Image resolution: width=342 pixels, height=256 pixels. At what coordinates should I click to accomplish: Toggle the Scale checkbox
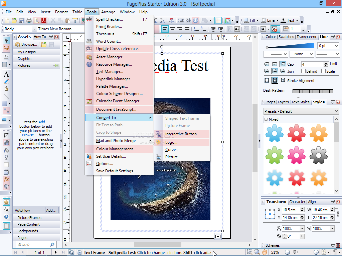click(323, 71)
